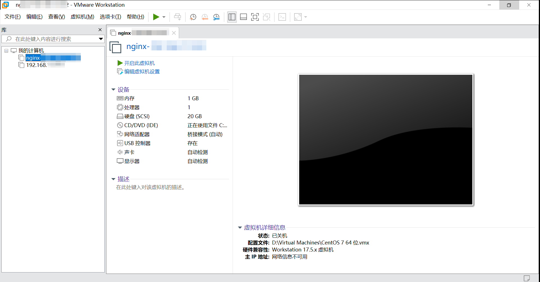This screenshot has height=282, width=540.
Task: Open the 帮助(H) menu
Action: tap(135, 17)
